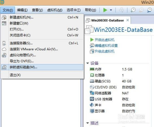Viewport: 154px width, 127px height.
Task: Click the new virtual machine icon in menu
Action: coord(4,17)
